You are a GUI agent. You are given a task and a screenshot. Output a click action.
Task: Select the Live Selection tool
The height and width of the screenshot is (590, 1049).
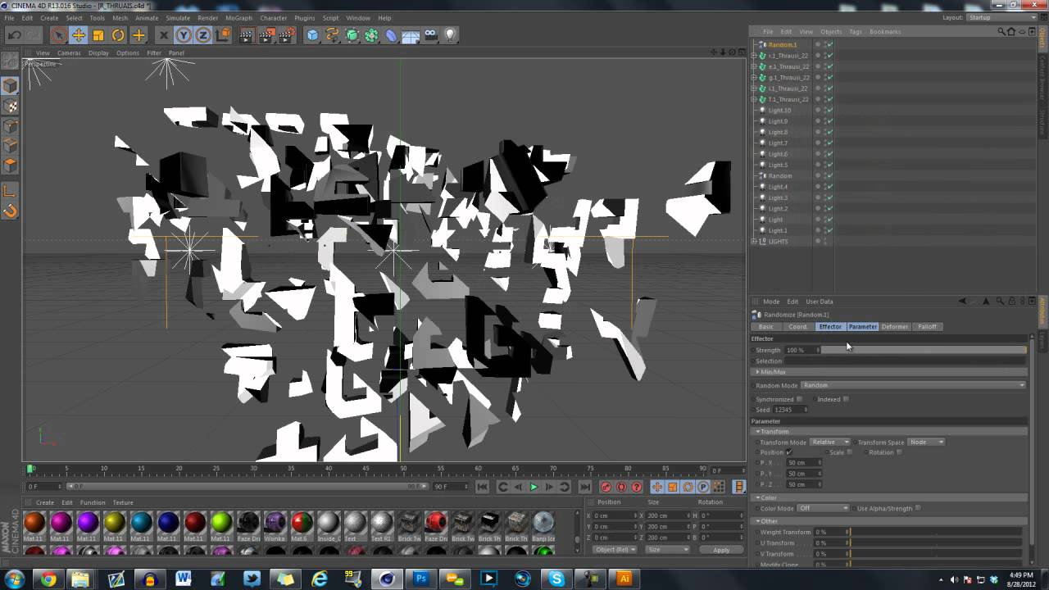coord(58,35)
